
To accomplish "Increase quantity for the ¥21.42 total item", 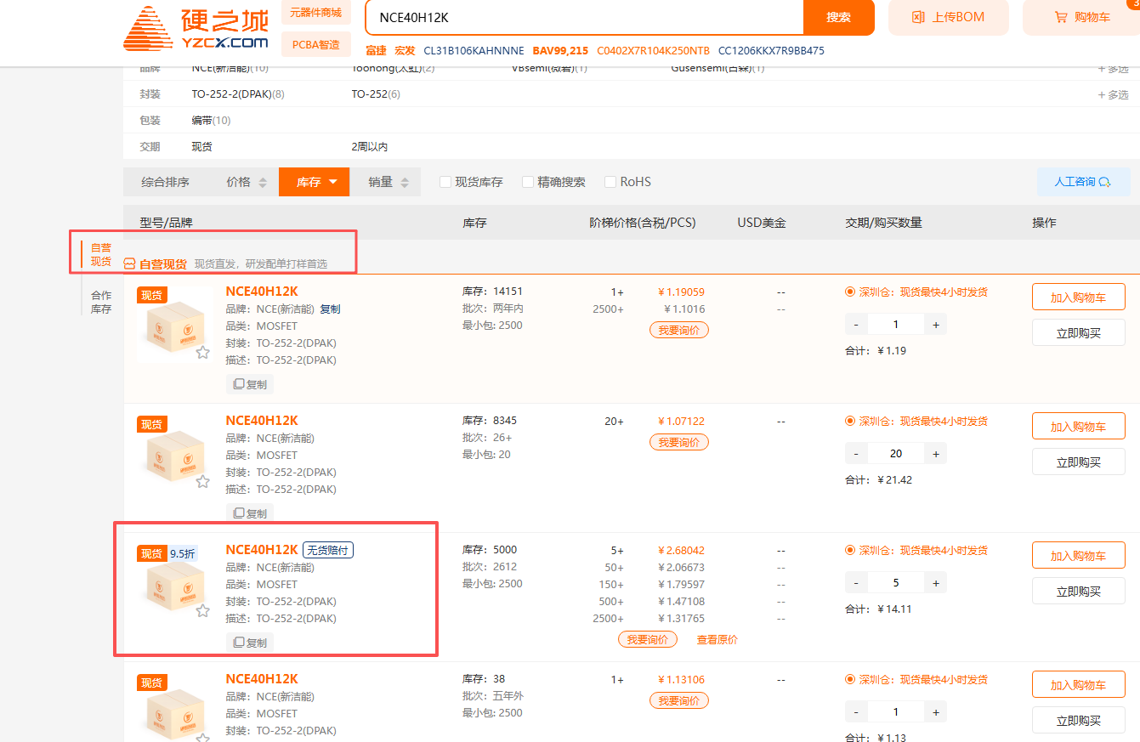I will [x=936, y=454].
